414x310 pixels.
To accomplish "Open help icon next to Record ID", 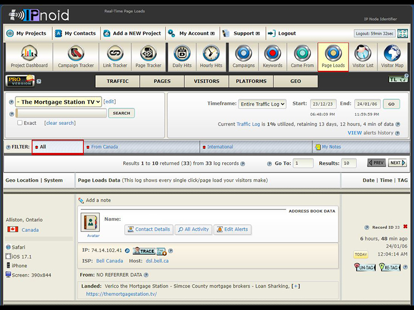I will [x=366, y=227].
